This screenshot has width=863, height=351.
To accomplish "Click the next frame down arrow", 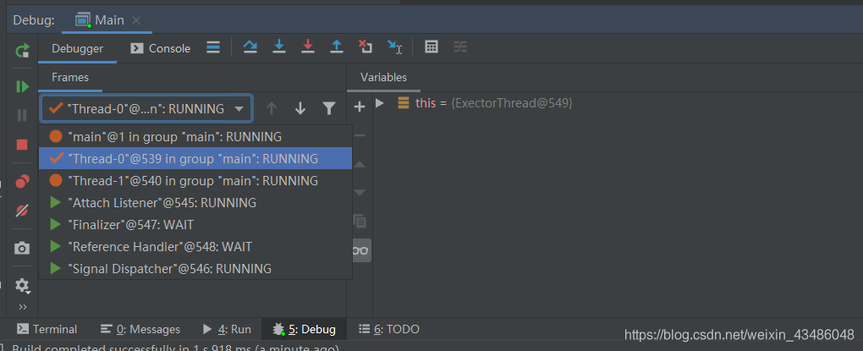I will [x=300, y=109].
